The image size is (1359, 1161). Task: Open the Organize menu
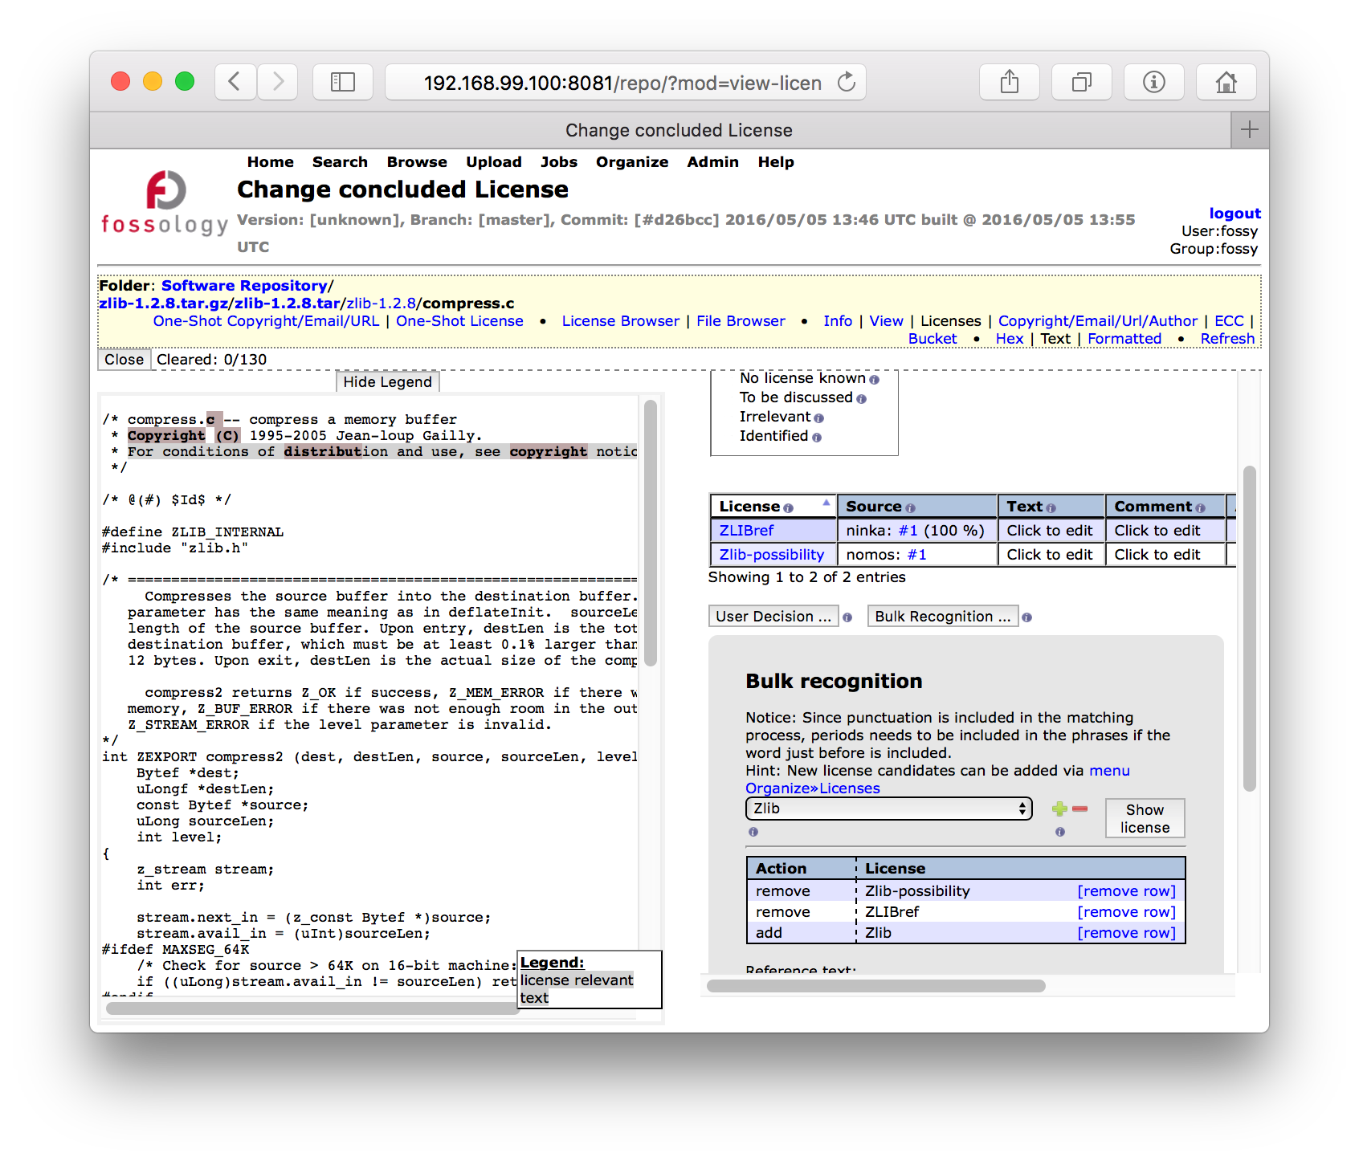(x=632, y=162)
